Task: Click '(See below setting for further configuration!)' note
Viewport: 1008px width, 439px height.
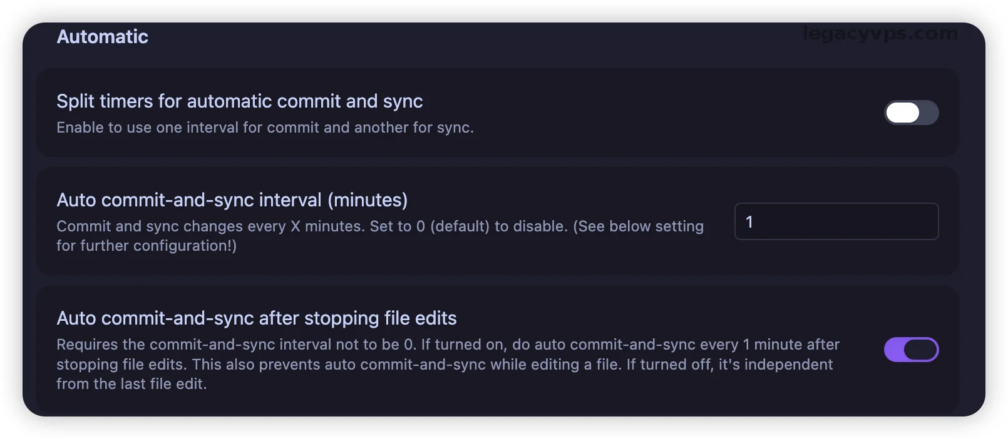Action: (639, 226)
